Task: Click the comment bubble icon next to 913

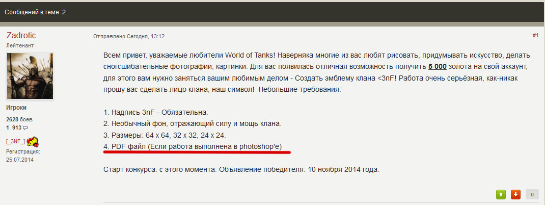Action: tap(25, 127)
